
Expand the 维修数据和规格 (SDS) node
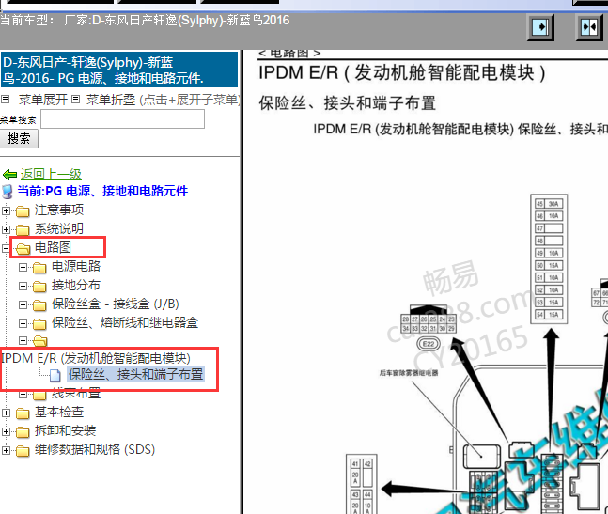6,450
